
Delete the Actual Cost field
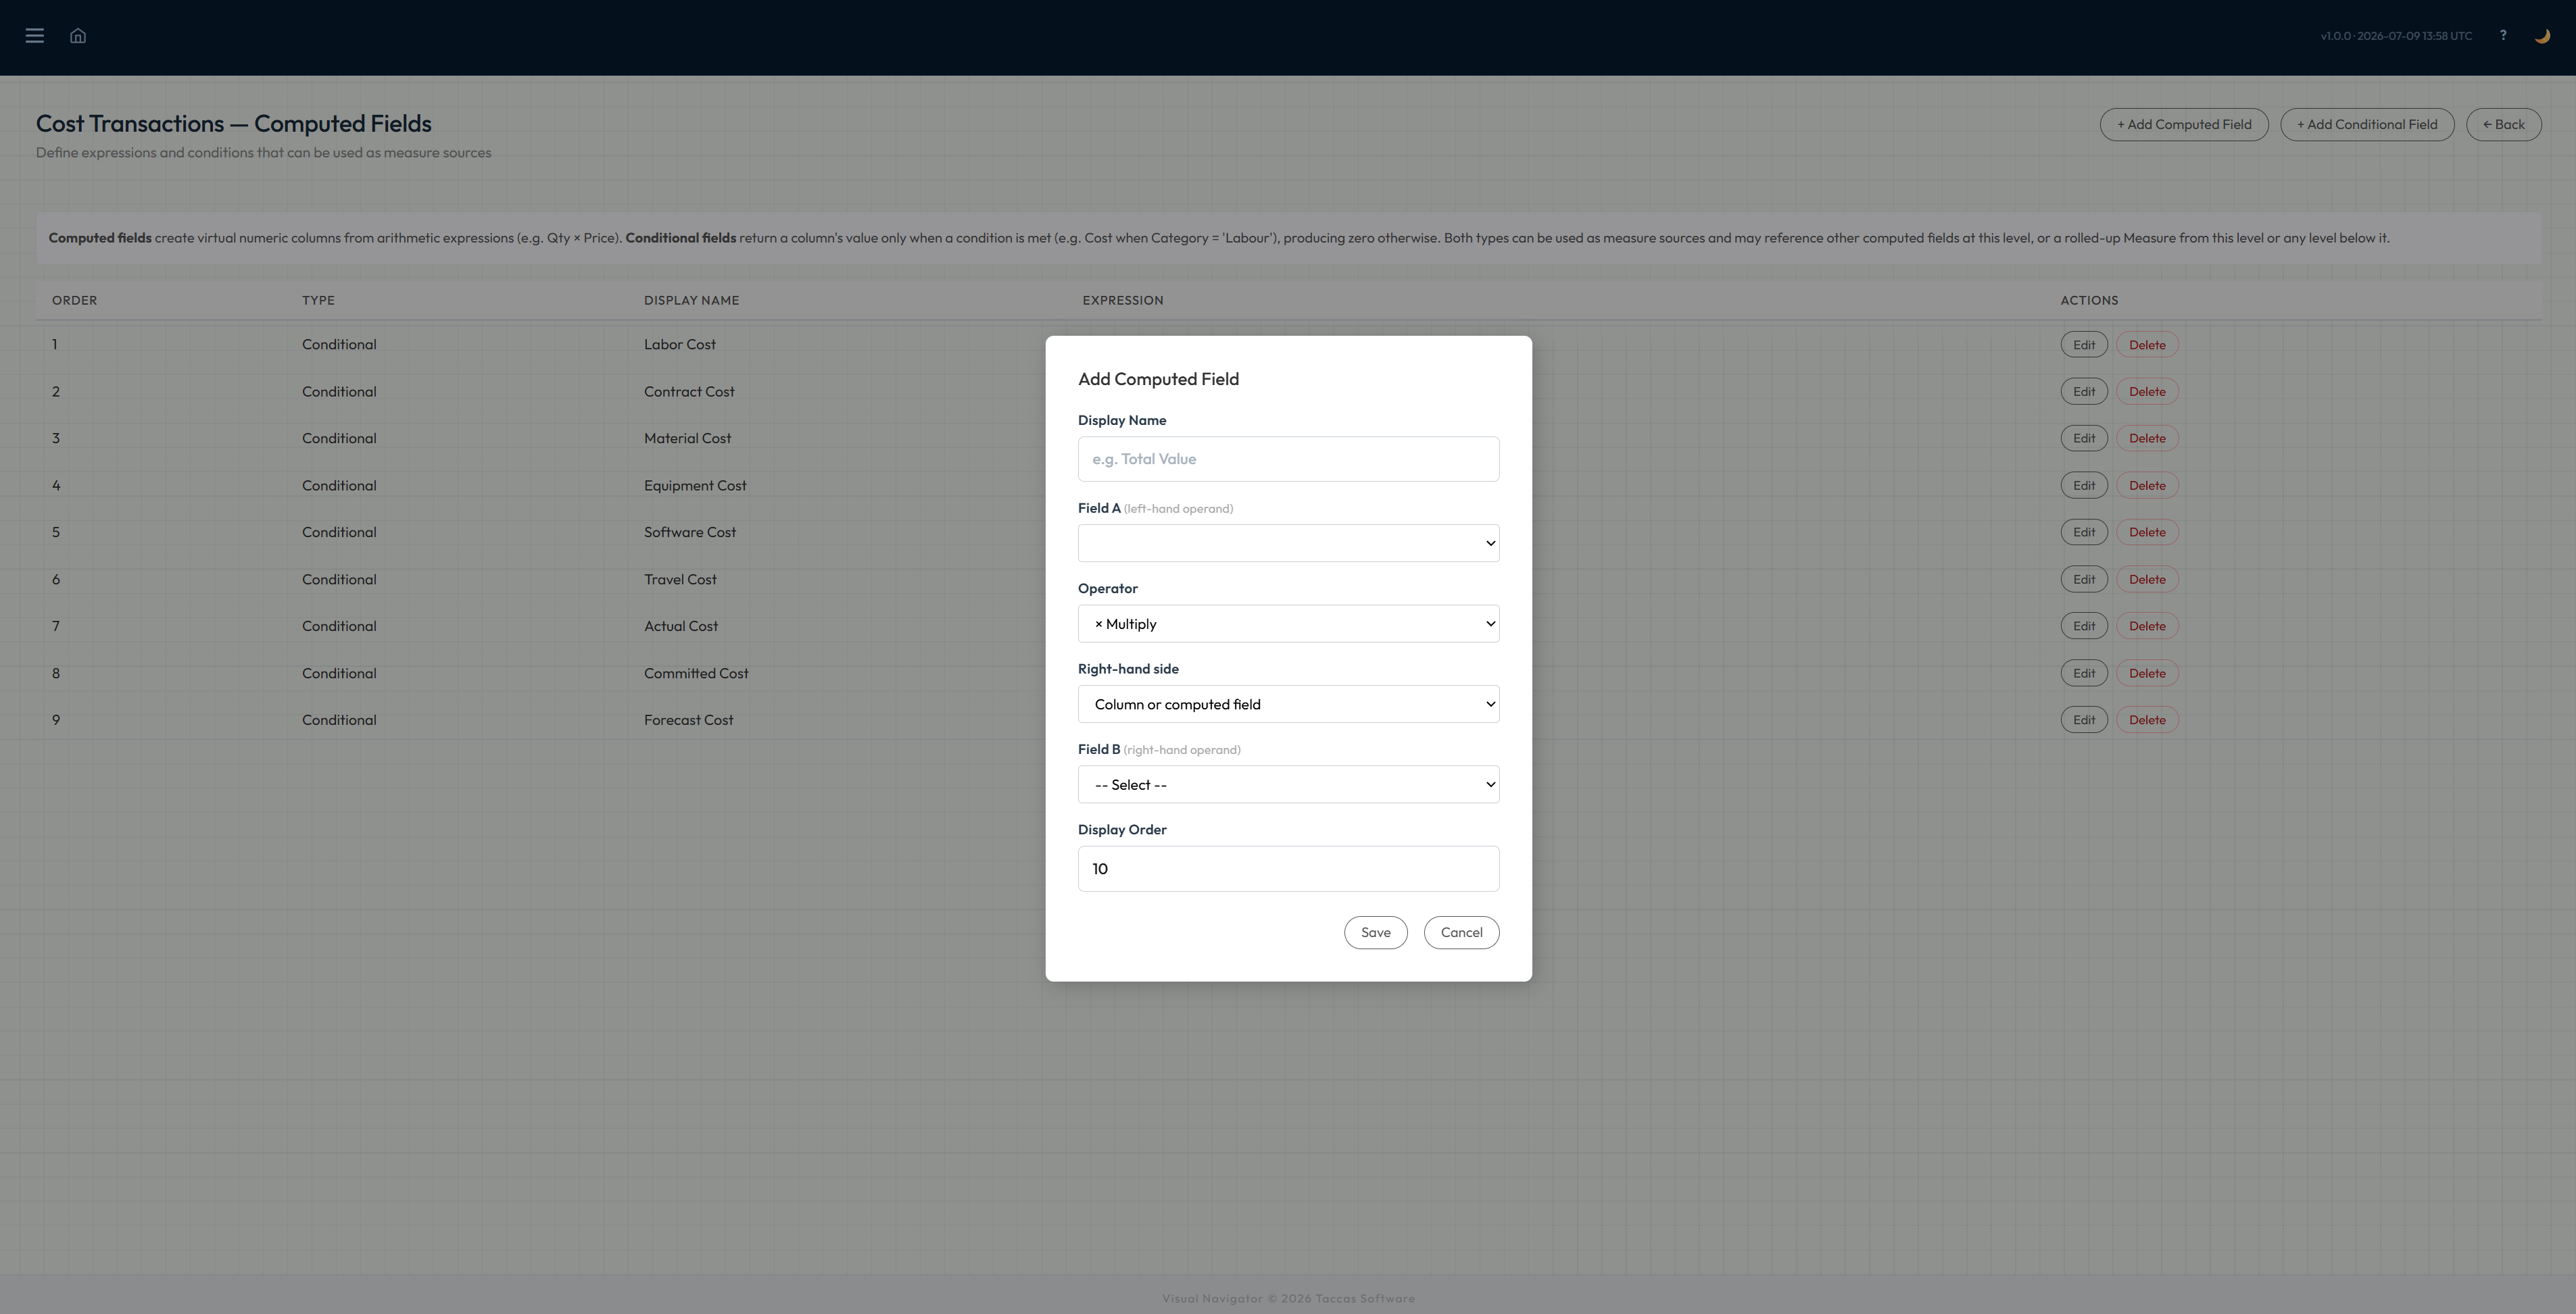coord(2147,626)
